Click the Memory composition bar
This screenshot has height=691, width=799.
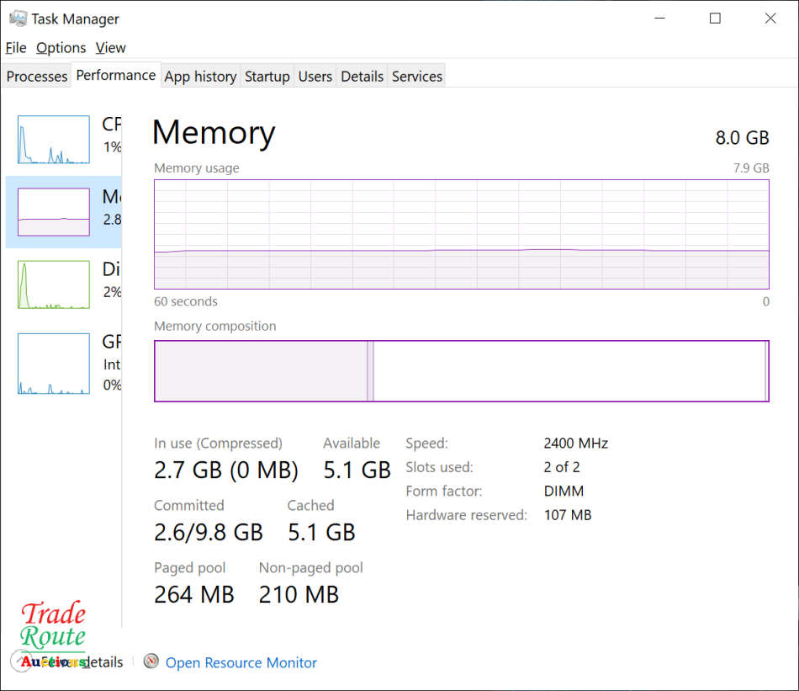click(x=461, y=371)
